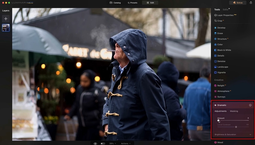The height and width of the screenshot is (145, 255).
Task: Add a new layer with plus button
Action: [x=6, y=19]
